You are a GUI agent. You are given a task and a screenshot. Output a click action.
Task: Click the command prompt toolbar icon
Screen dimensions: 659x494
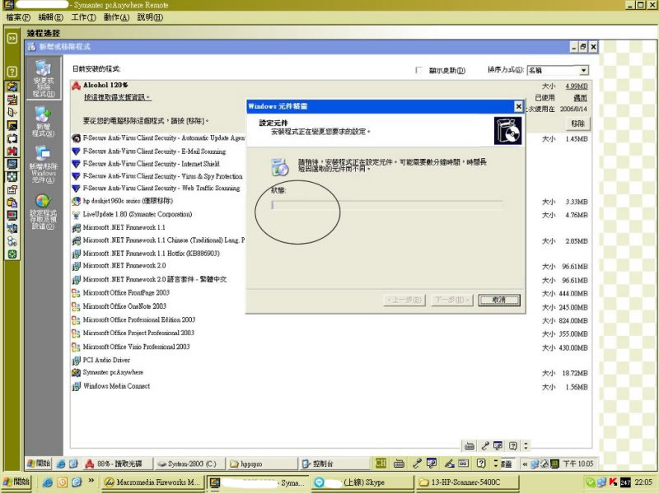pos(12,125)
